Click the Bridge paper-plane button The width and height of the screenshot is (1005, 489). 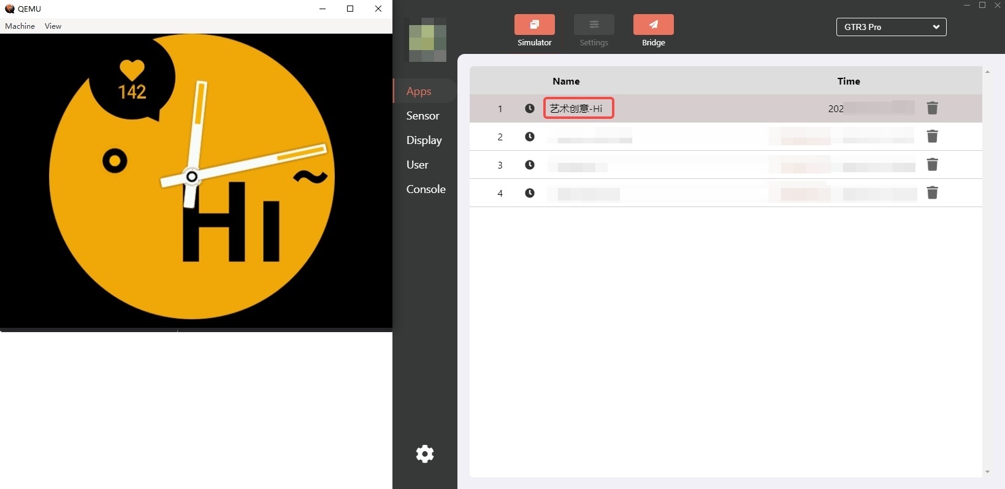pyautogui.click(x=653, y=25)
